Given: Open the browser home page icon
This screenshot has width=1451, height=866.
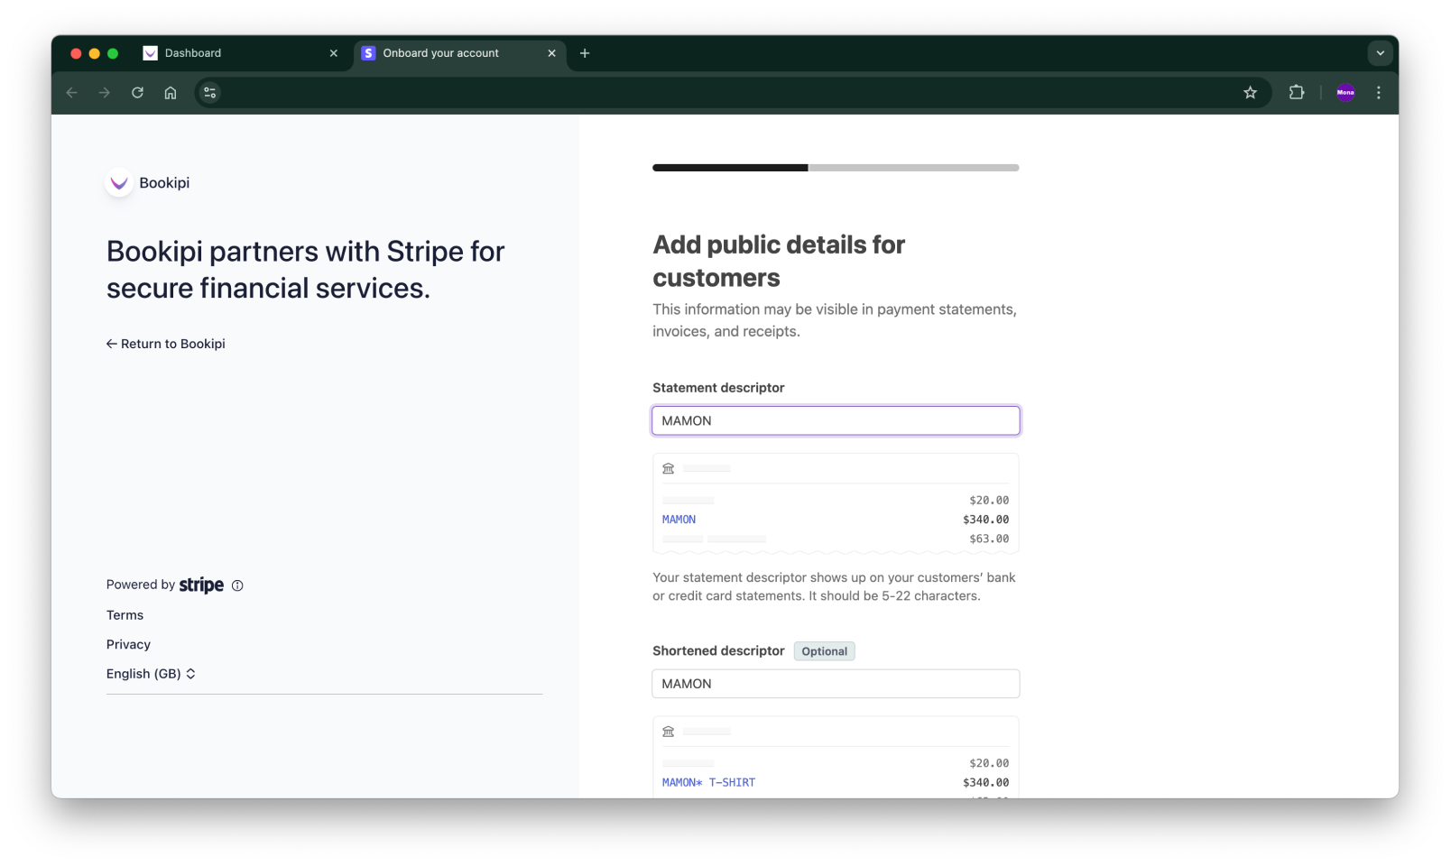Looking at the screenshot, I should 170,92.
